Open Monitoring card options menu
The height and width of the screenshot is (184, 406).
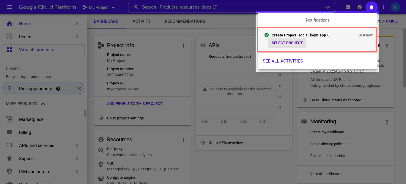click(x=387, y=121)
